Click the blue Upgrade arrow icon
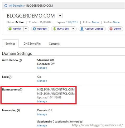125x128 pixels. (35, 29)
